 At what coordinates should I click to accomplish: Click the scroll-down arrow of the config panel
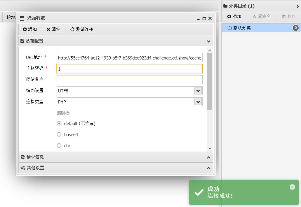point(210,148)
